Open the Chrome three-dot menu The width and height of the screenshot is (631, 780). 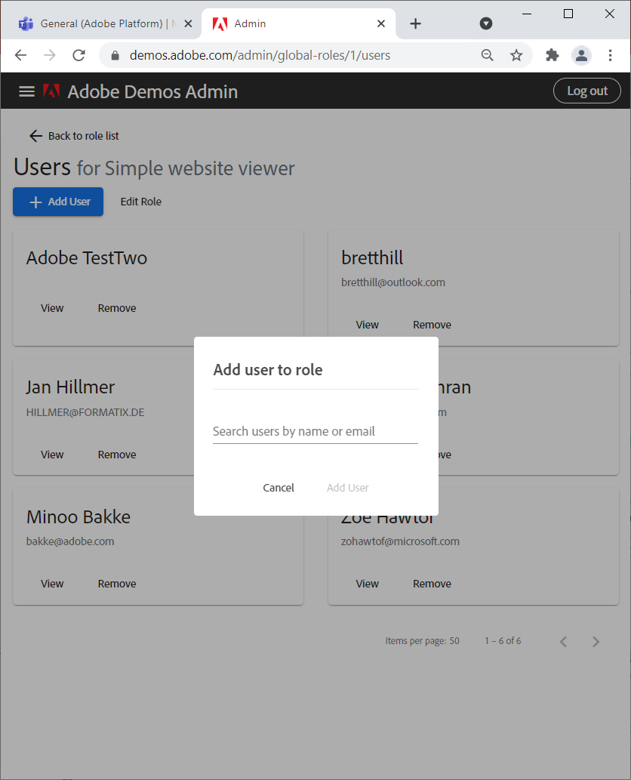610,55
